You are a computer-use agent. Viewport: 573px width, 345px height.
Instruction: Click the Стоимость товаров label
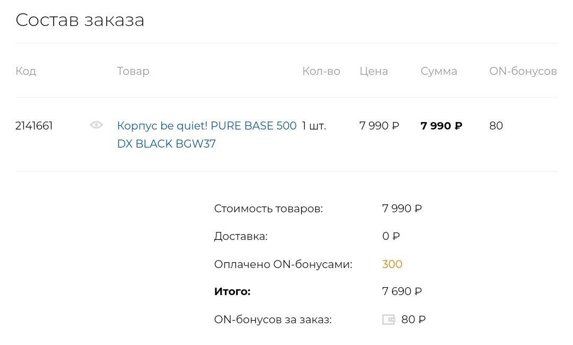pos(268,209)
